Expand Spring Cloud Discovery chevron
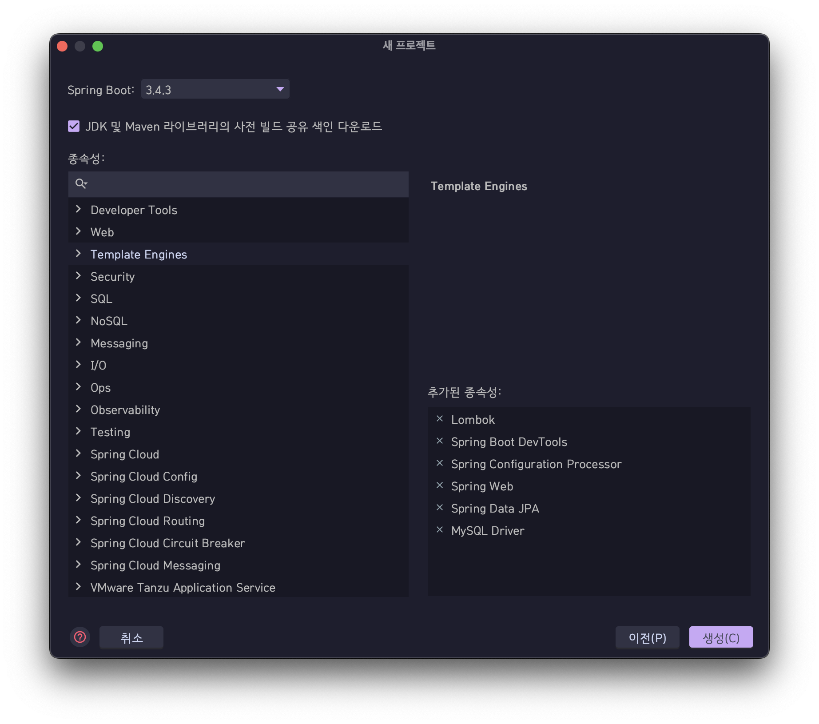819x724 pixels. (79, 498)
